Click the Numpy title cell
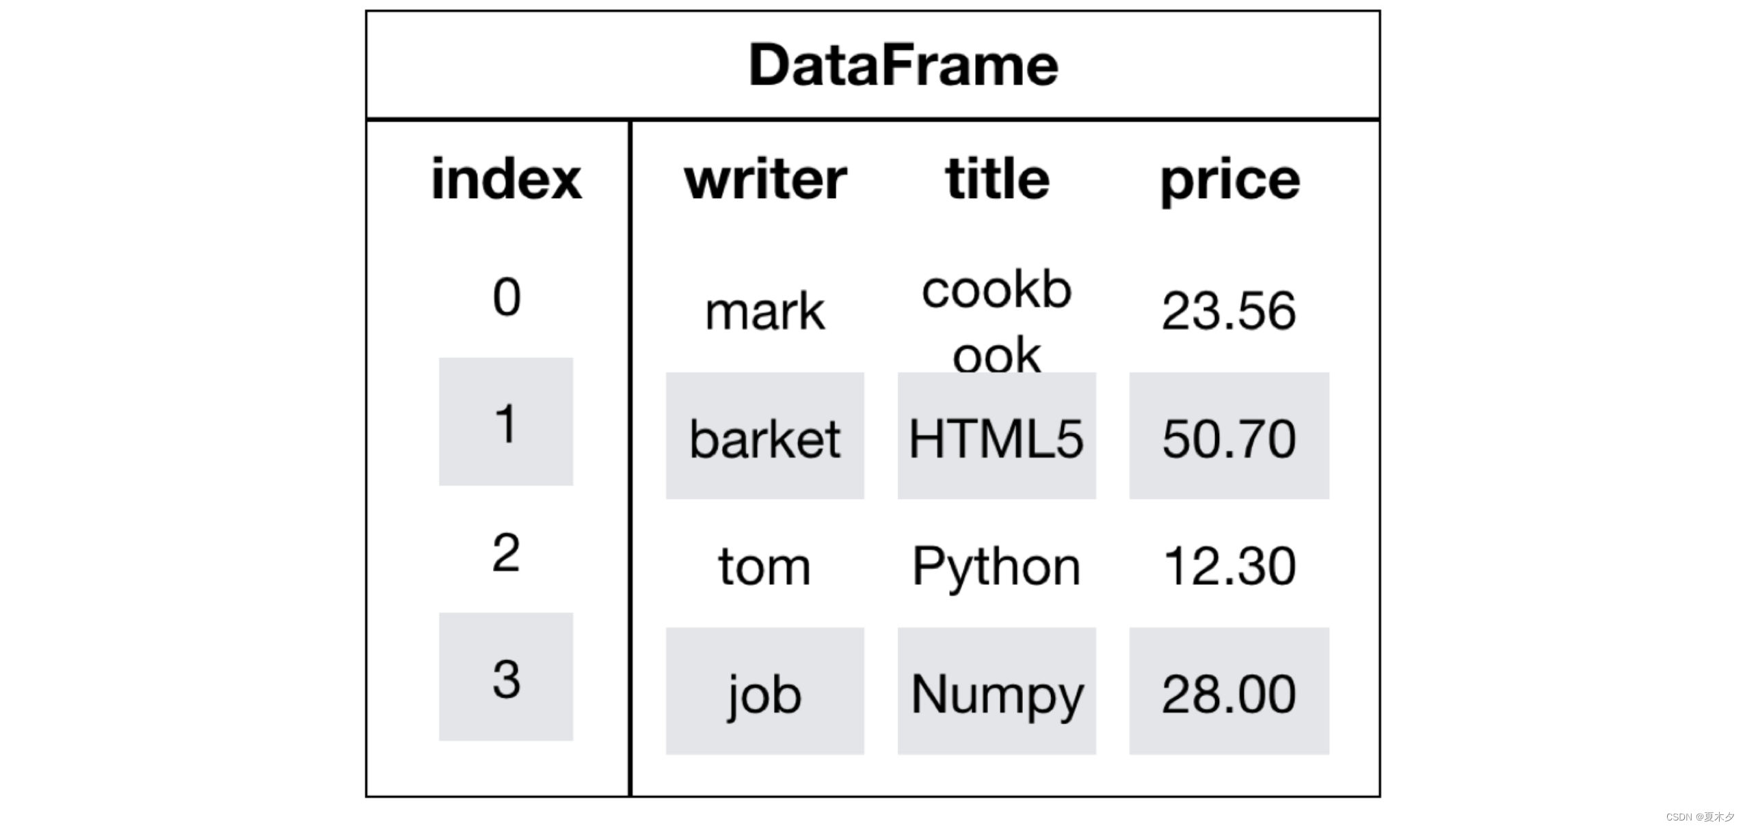Screen dimensions: 1745x828 996,693
